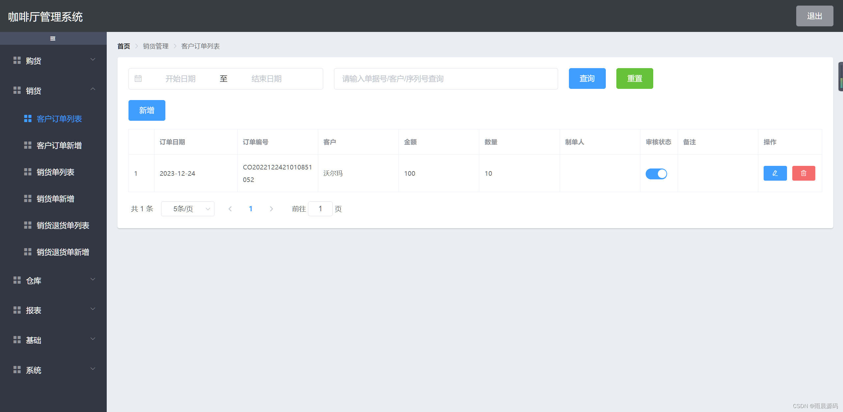Screen dimensions: 843x412
Task: Click the 查询 search button
Action: 587,78
